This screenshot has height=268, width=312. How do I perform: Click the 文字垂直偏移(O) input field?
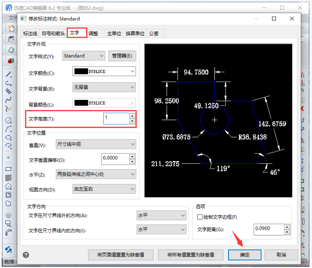tap(115, 159)
